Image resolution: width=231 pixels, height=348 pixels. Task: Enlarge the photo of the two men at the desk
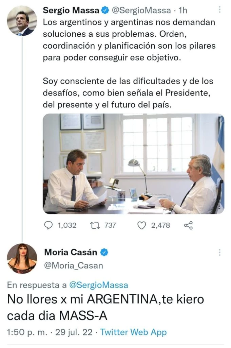pyautogui.click(x=133, y=163)
